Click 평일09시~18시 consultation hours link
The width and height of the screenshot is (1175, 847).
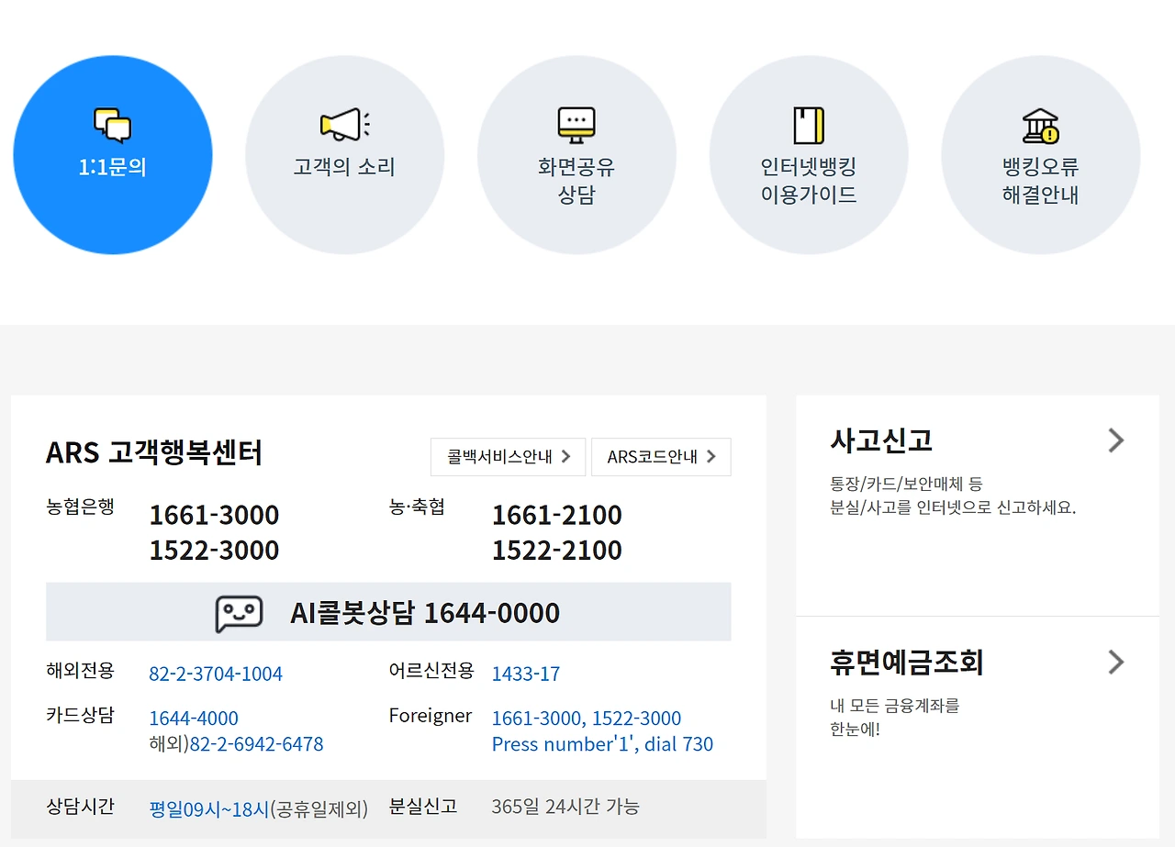(x=209, y=809)
